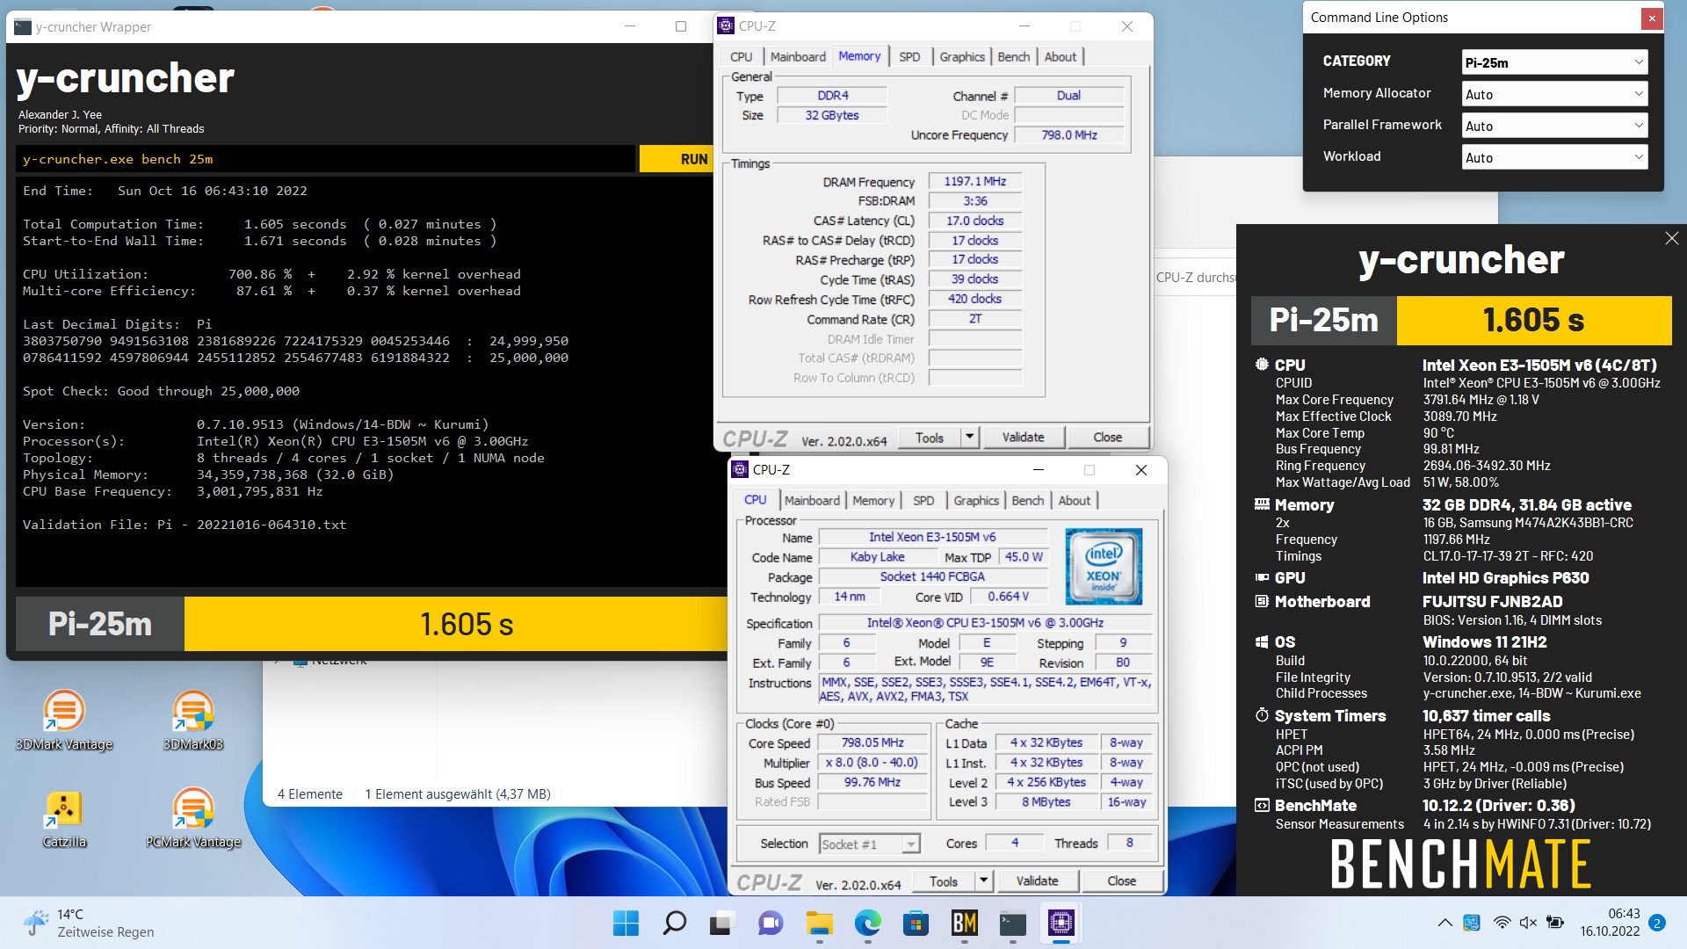Screen dimensions: 1687x949
Task: Open the Workload dropdown
Action: tap(1554, 157)
